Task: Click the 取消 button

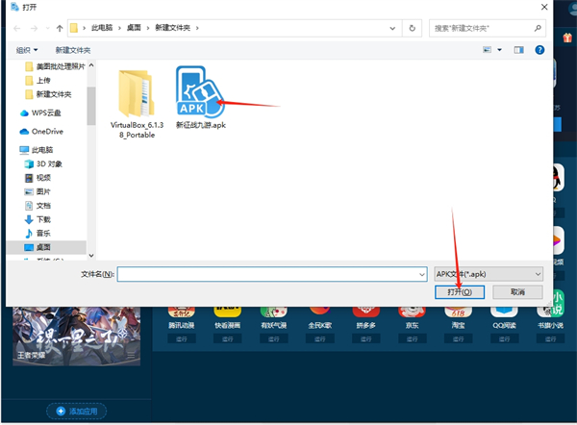Action: [517, 292]
